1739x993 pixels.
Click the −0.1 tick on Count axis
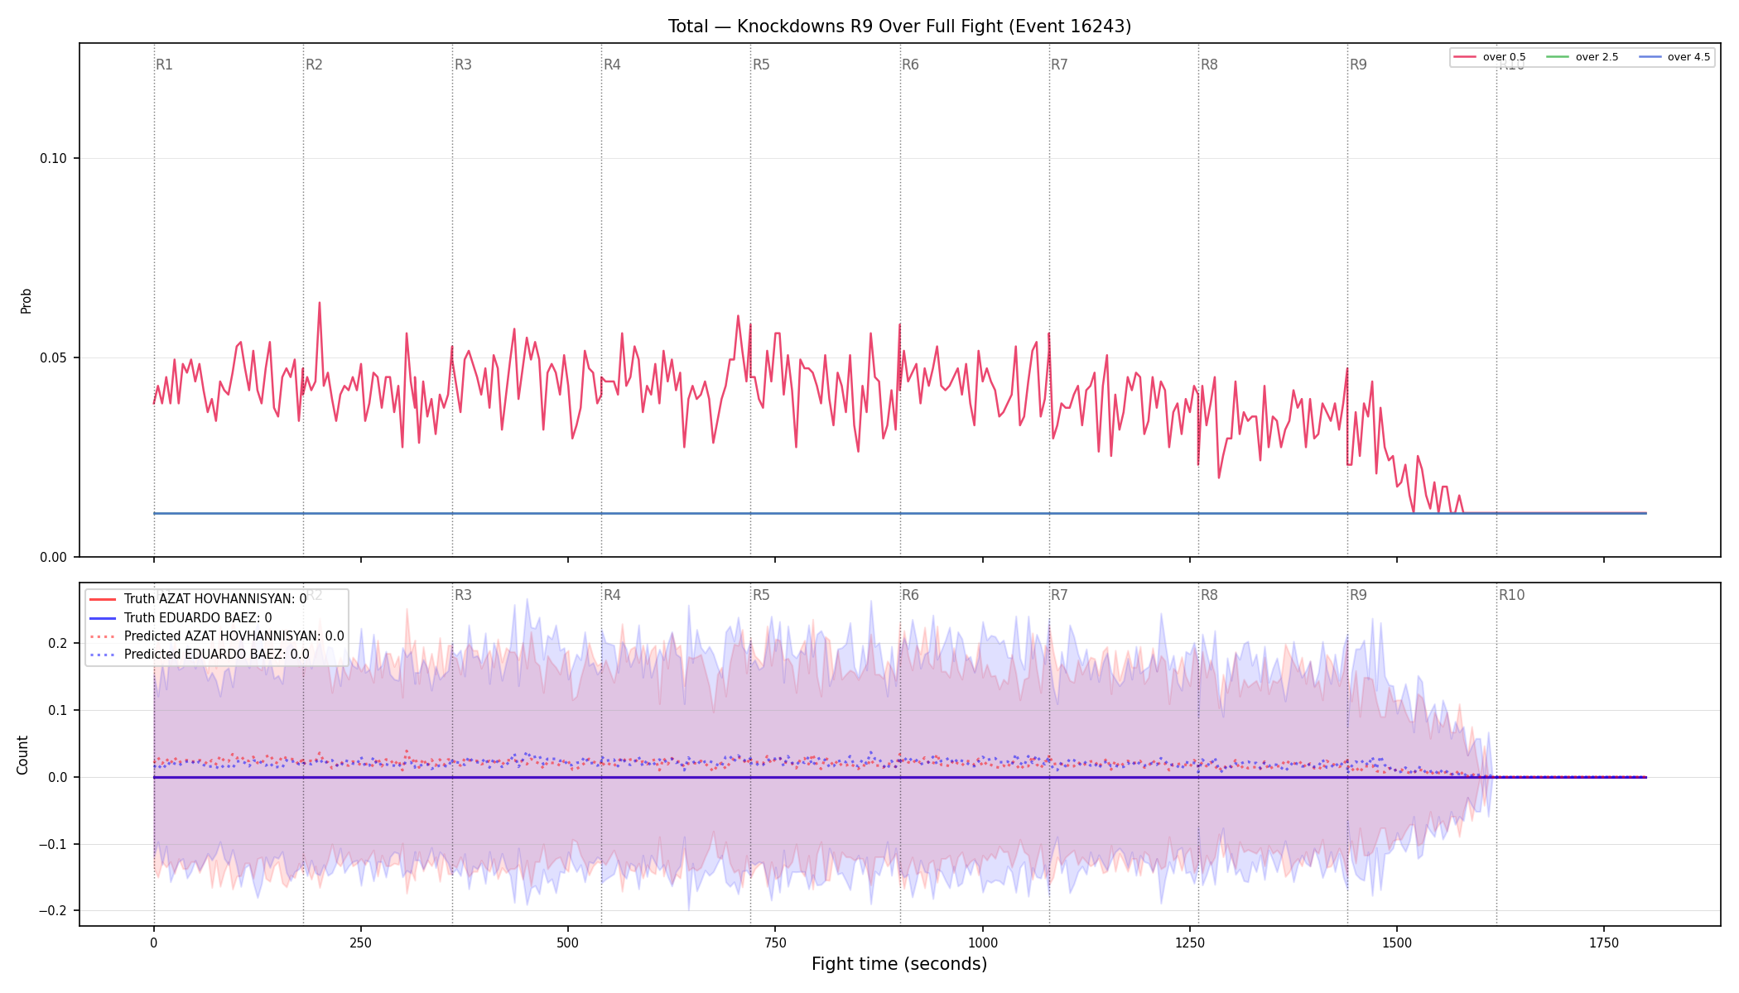click(x=51, y=845)
